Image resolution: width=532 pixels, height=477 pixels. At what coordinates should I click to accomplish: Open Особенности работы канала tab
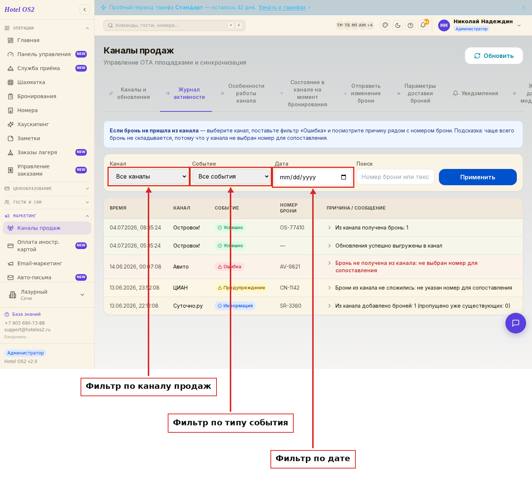[243, 93]
